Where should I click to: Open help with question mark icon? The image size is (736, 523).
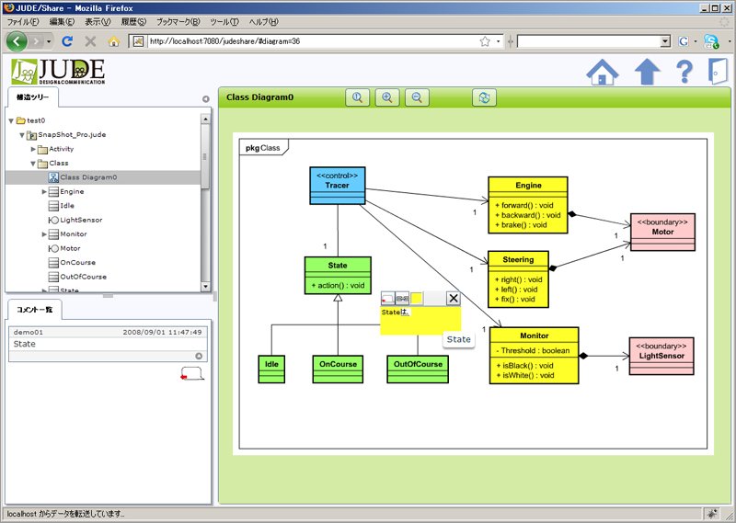(684, 73)
